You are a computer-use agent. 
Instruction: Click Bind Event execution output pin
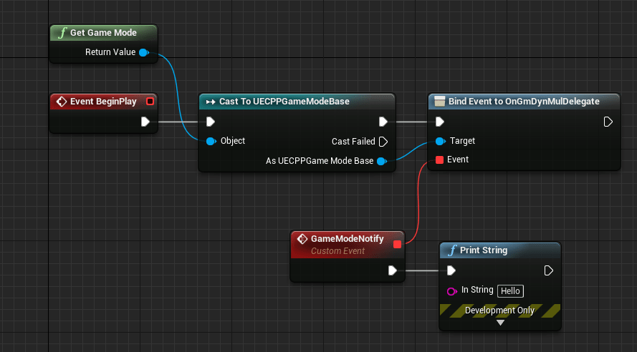(608, 122)
